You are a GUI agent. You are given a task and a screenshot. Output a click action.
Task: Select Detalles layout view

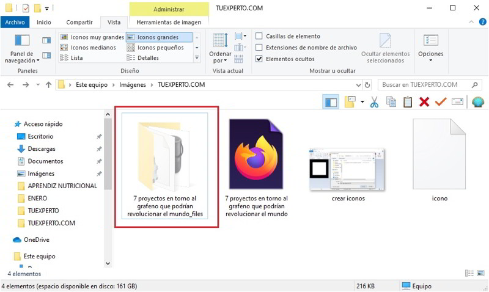(x=148, y=58)
